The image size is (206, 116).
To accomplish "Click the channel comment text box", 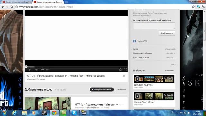I will tap(154, 26).
